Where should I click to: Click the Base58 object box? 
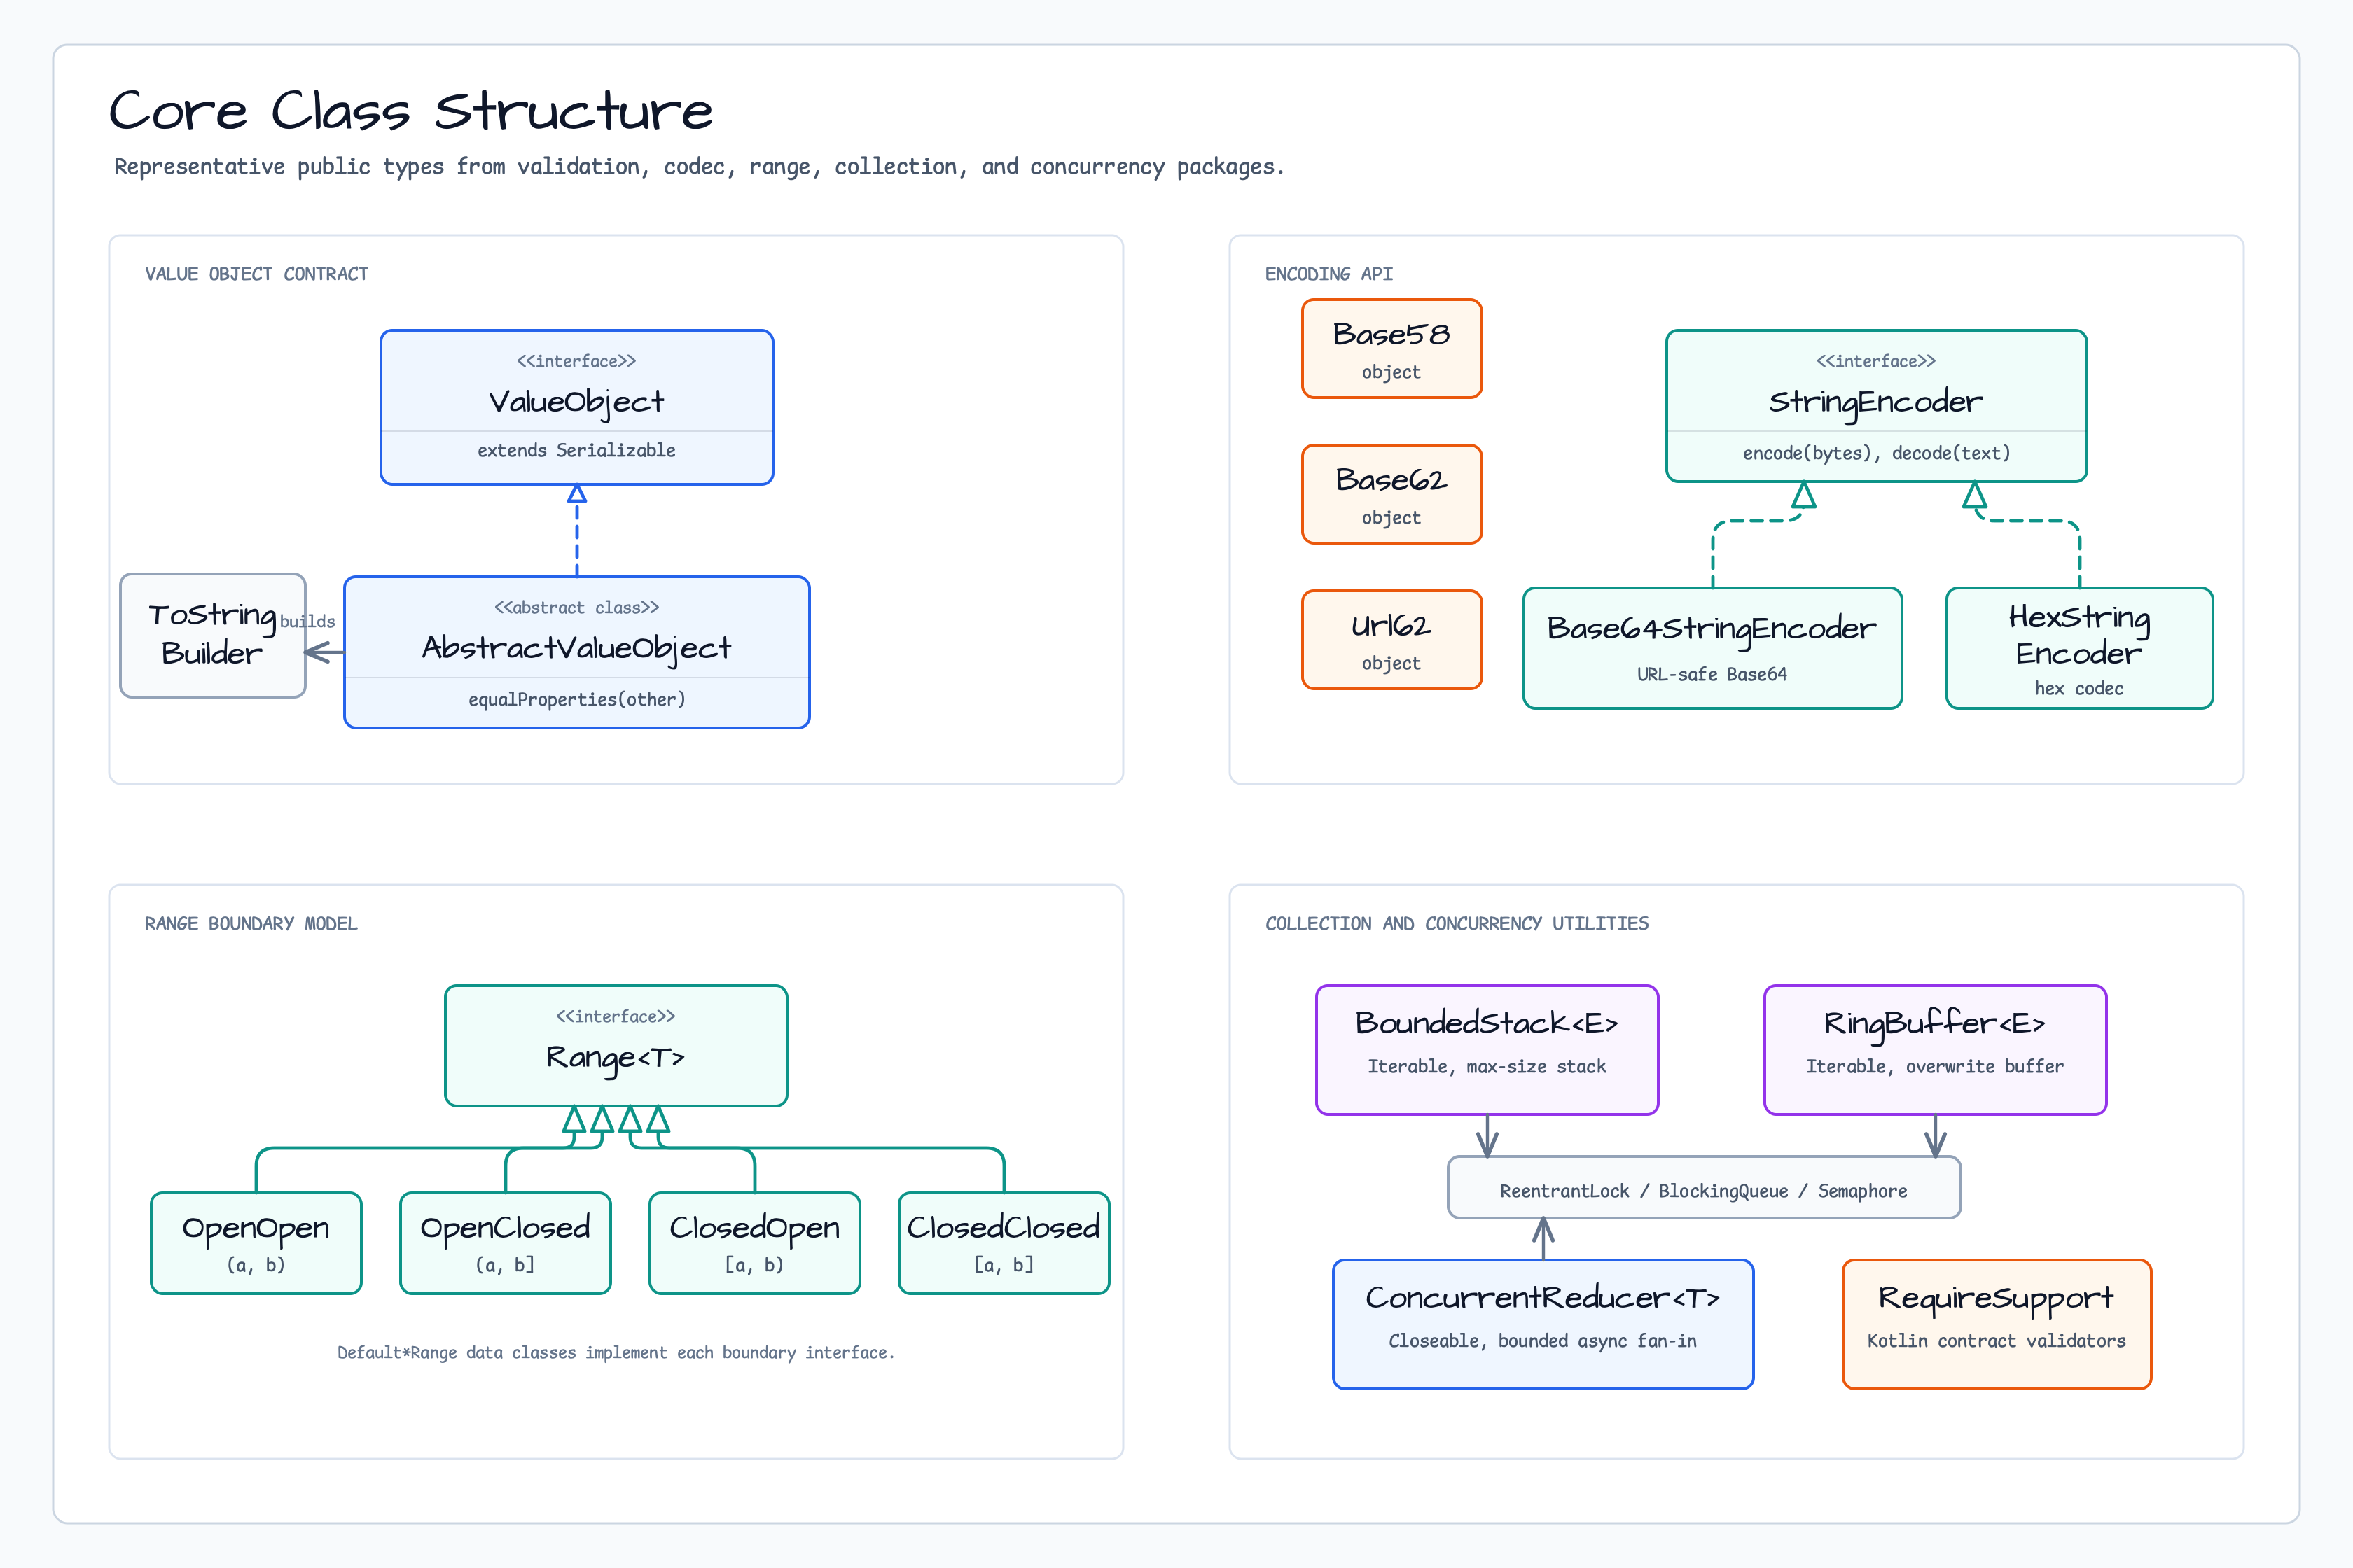click(x=1391, y=348)
